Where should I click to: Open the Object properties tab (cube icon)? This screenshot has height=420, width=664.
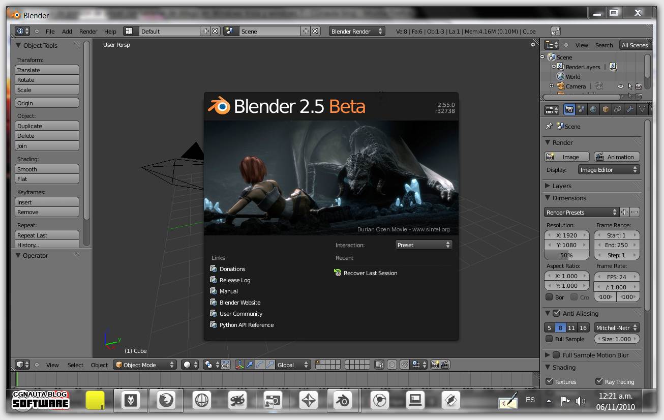click(x=605, y=109)
